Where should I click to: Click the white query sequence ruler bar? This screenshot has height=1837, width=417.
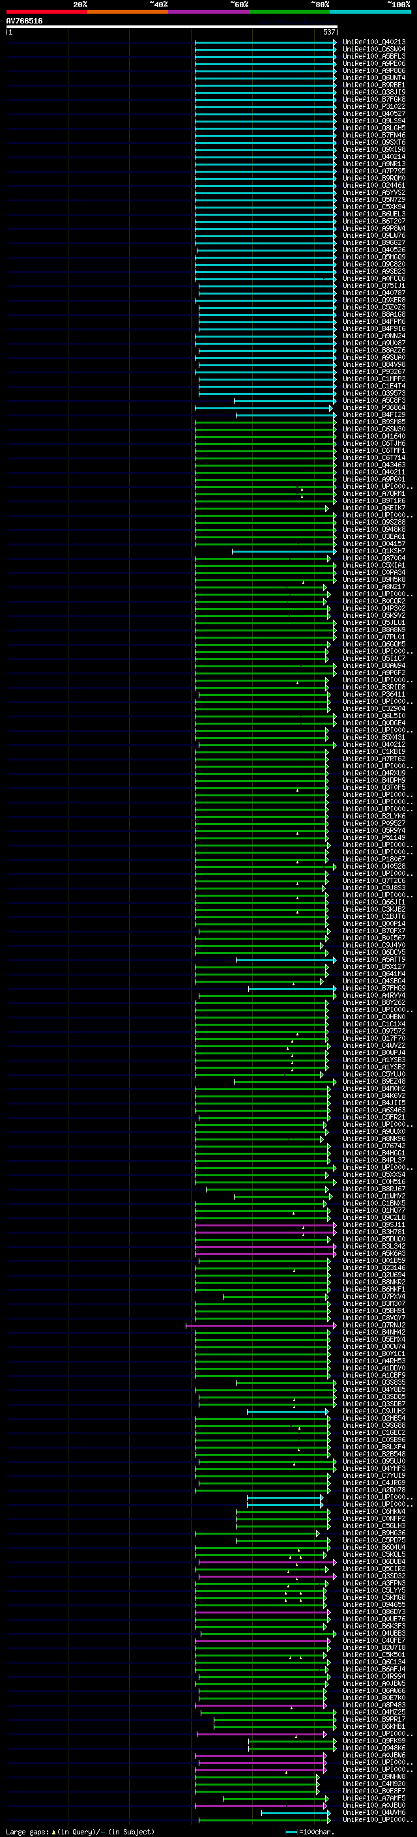(172, 26)
